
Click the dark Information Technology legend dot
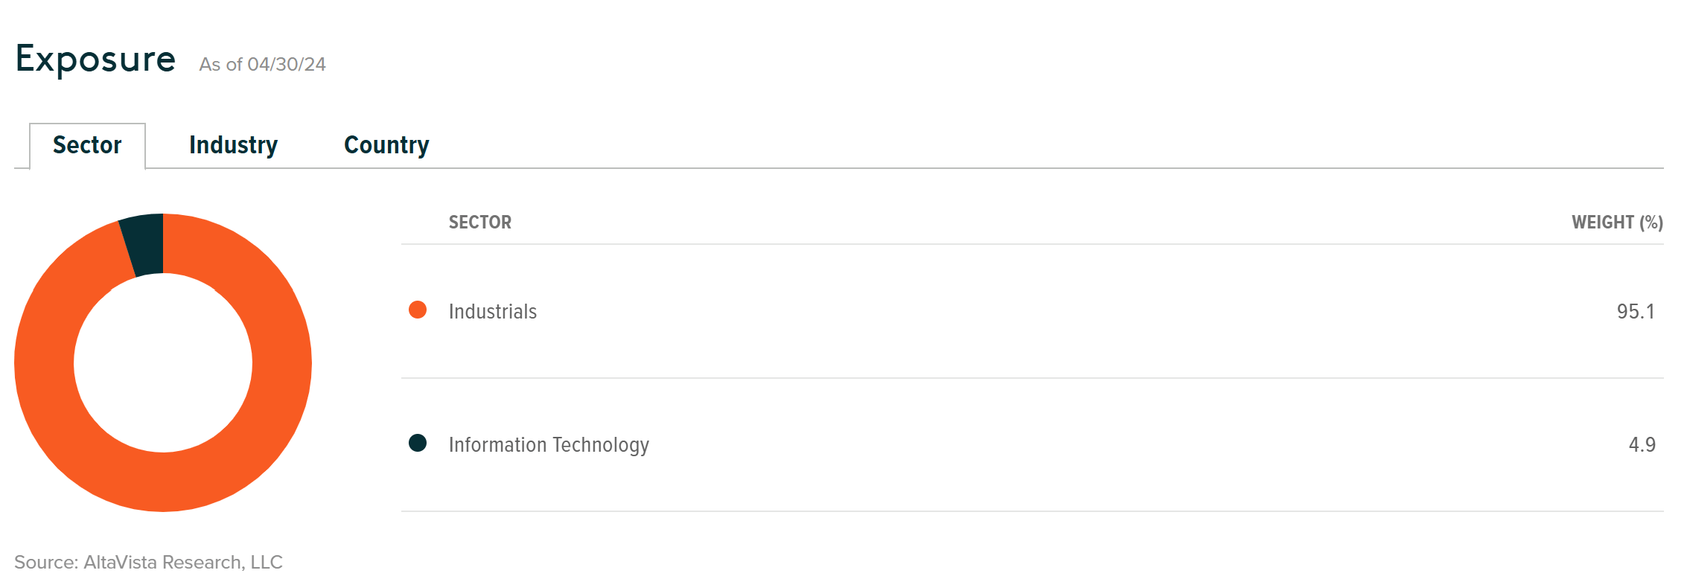tap(418, 444)
